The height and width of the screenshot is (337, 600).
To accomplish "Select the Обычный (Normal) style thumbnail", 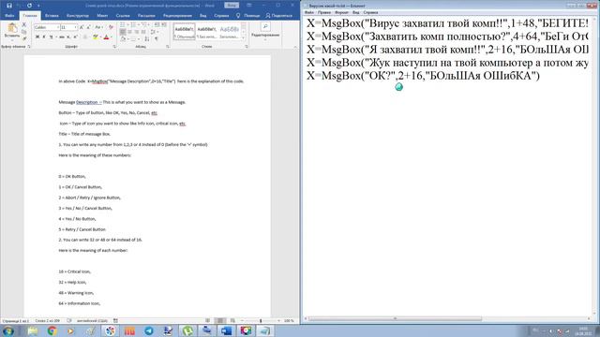I will pyautogui.click(x=184, y=31).
